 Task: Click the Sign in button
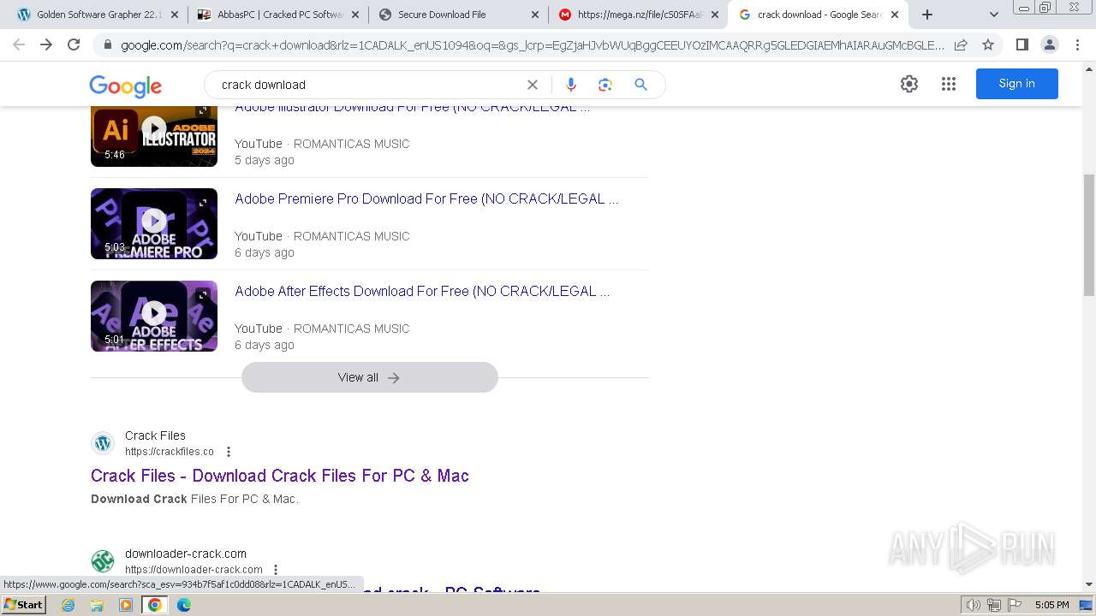[1016, 84]
